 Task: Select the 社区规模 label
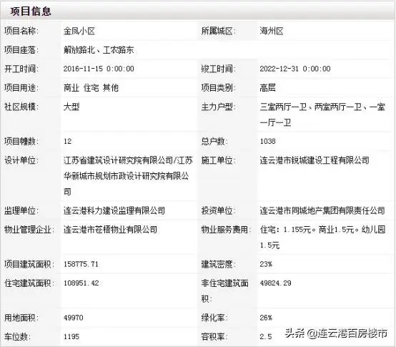tap(21, 107)
